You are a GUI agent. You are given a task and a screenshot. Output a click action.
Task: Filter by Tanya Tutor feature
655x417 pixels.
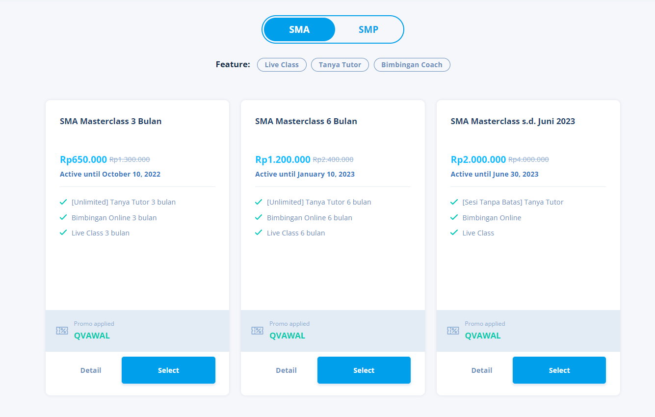[x=340, y=65]
